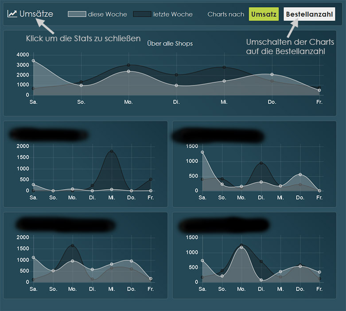Select the Umsatz chart mode button
346x311 pixels.
tap(264, 14)
